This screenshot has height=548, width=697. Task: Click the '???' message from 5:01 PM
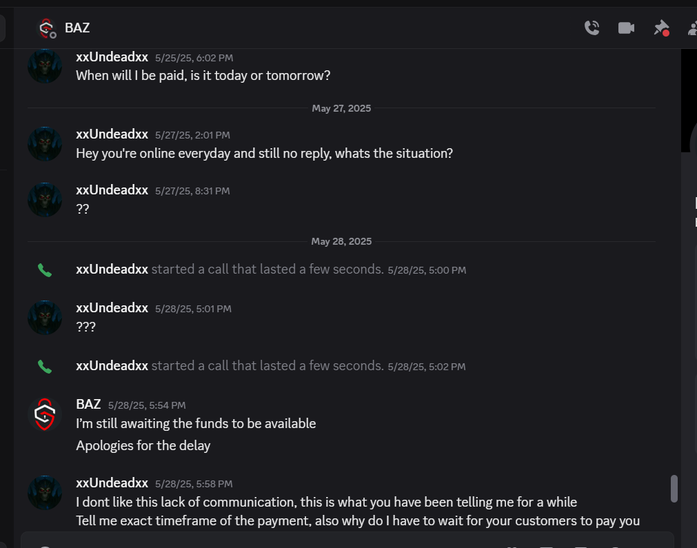pos(85,327)
